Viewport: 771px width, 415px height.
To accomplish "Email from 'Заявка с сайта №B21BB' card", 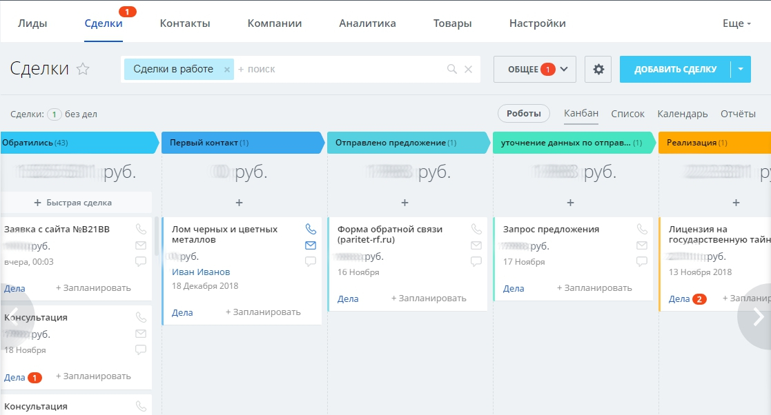I will point(141,245).
